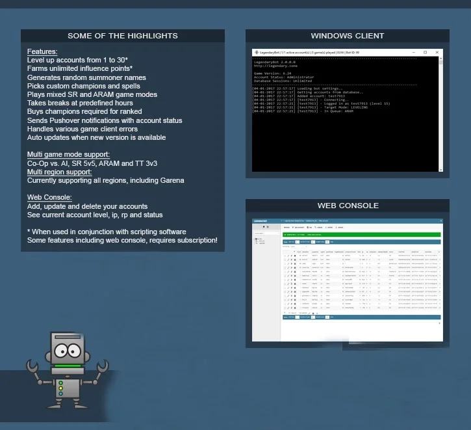Select the 'Loading bot settings..' log line

[298, 88]
